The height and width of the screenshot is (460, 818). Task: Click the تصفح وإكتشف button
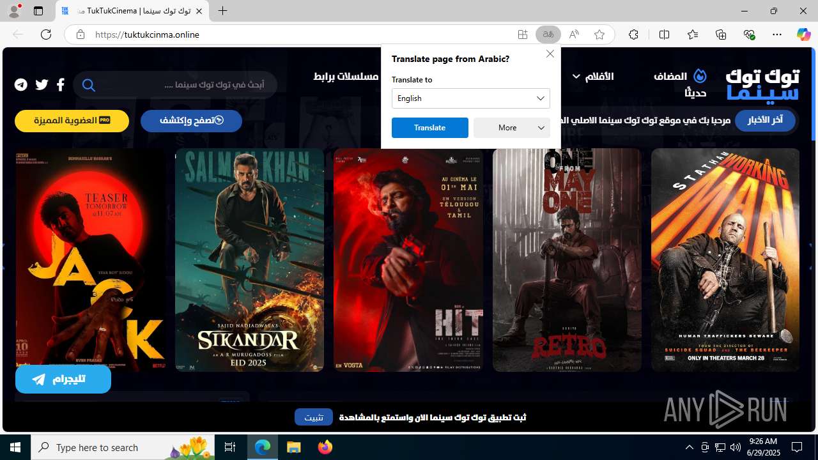coord(191,121)
